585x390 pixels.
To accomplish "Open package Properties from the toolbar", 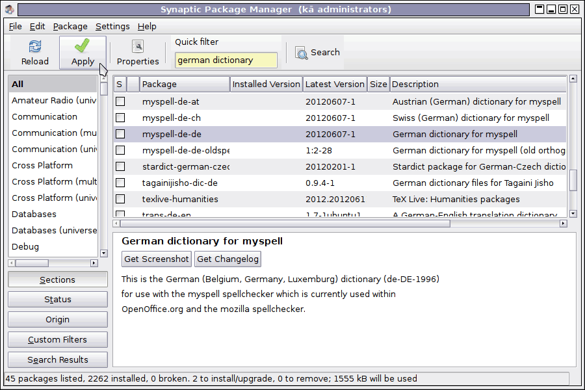I will click(138, 52).
